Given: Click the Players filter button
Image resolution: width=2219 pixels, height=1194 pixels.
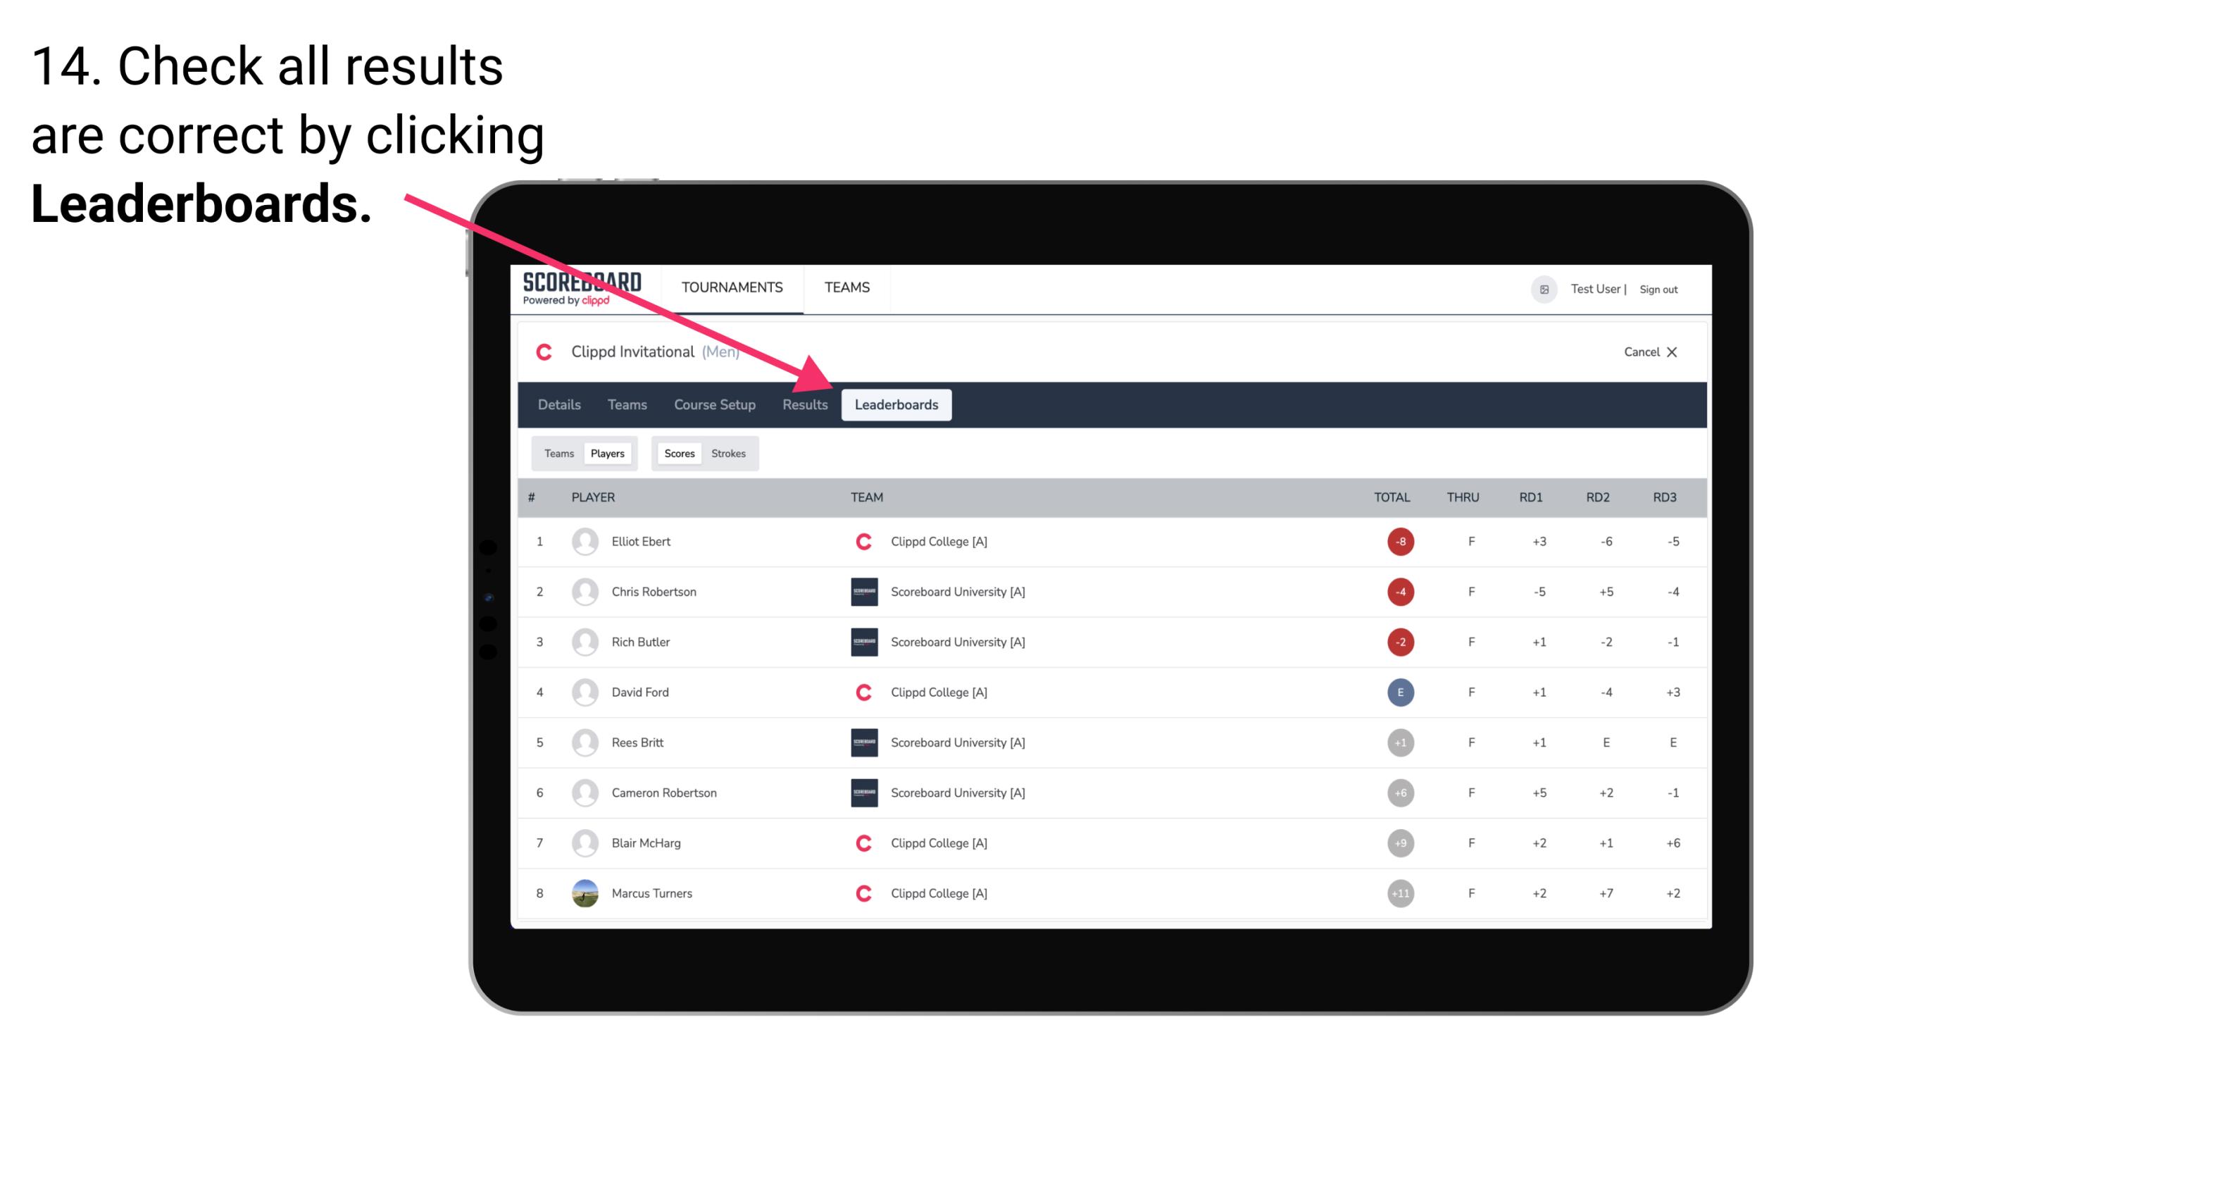Looking at the screenshot, I should (x=606, y=453).
